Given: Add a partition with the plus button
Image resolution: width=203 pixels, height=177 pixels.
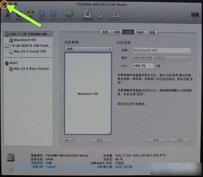Looking at the screenshot, I should coord(67,140).
